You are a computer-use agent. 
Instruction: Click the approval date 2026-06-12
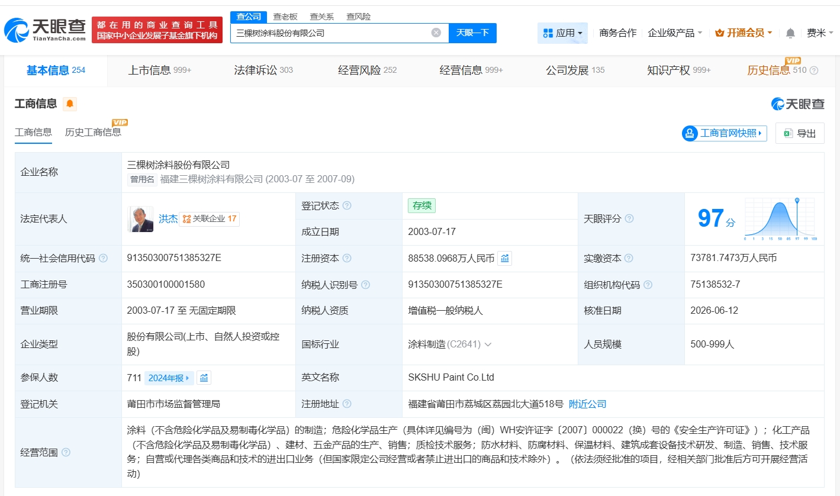pos(715,311)
